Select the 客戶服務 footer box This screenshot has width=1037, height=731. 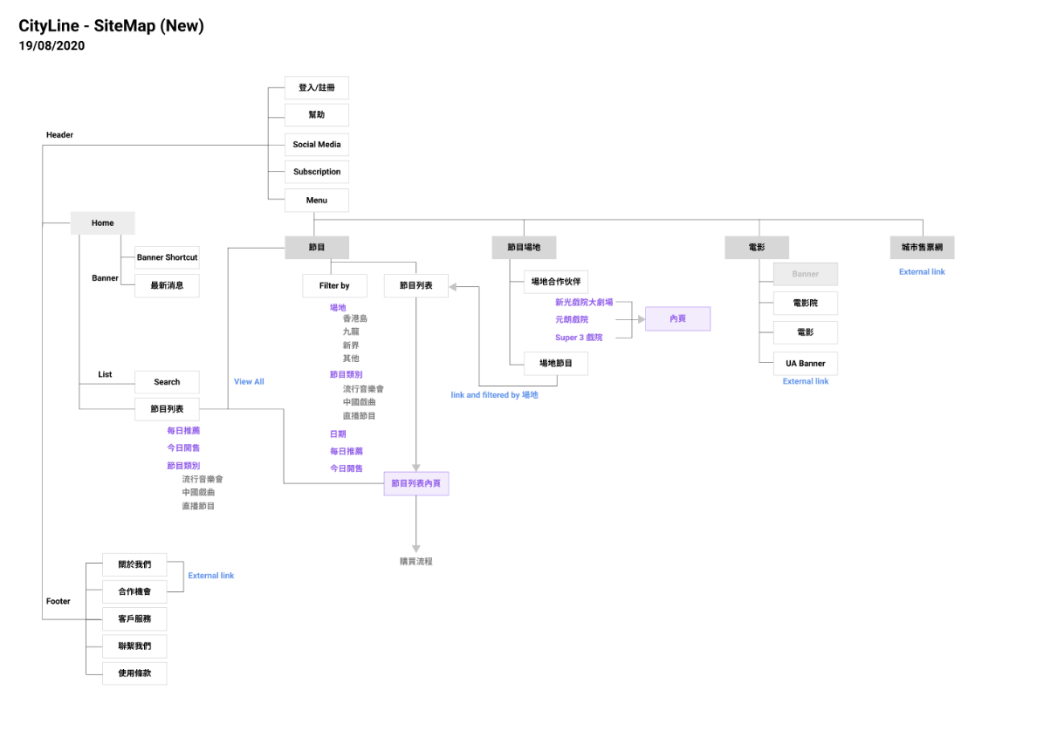tap(134, 618)
